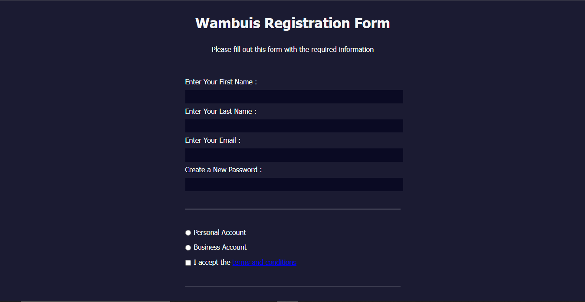
Task: Click the Enter Your First Name input
Action: (x=294, y=96)
